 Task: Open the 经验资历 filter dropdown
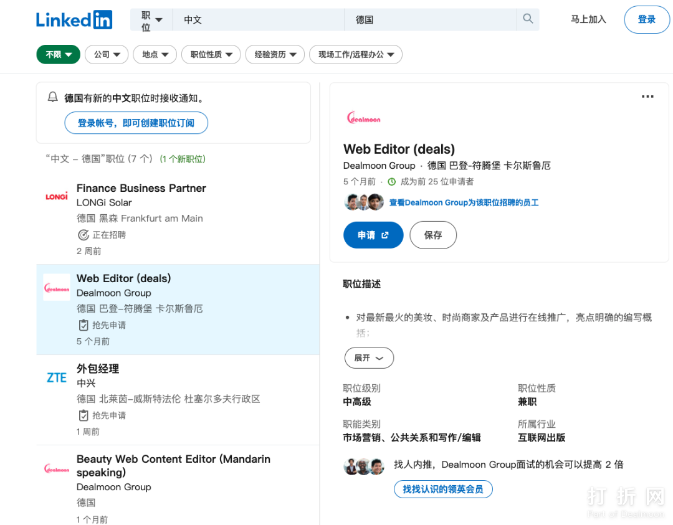(x=275, y=55)
